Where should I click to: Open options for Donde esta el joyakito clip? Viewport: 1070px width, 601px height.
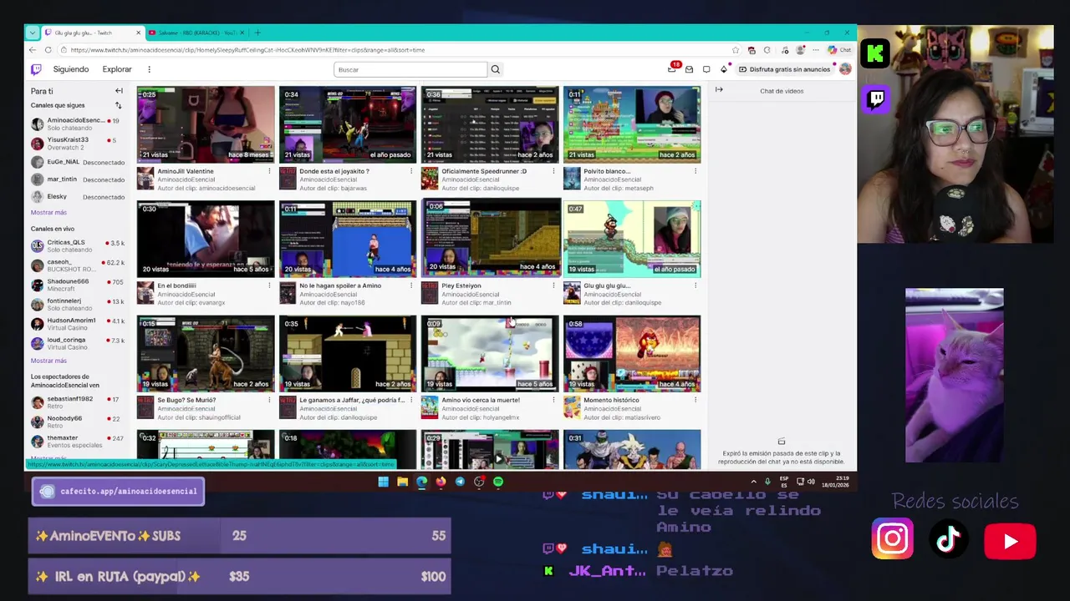click(x=411, y=171)
